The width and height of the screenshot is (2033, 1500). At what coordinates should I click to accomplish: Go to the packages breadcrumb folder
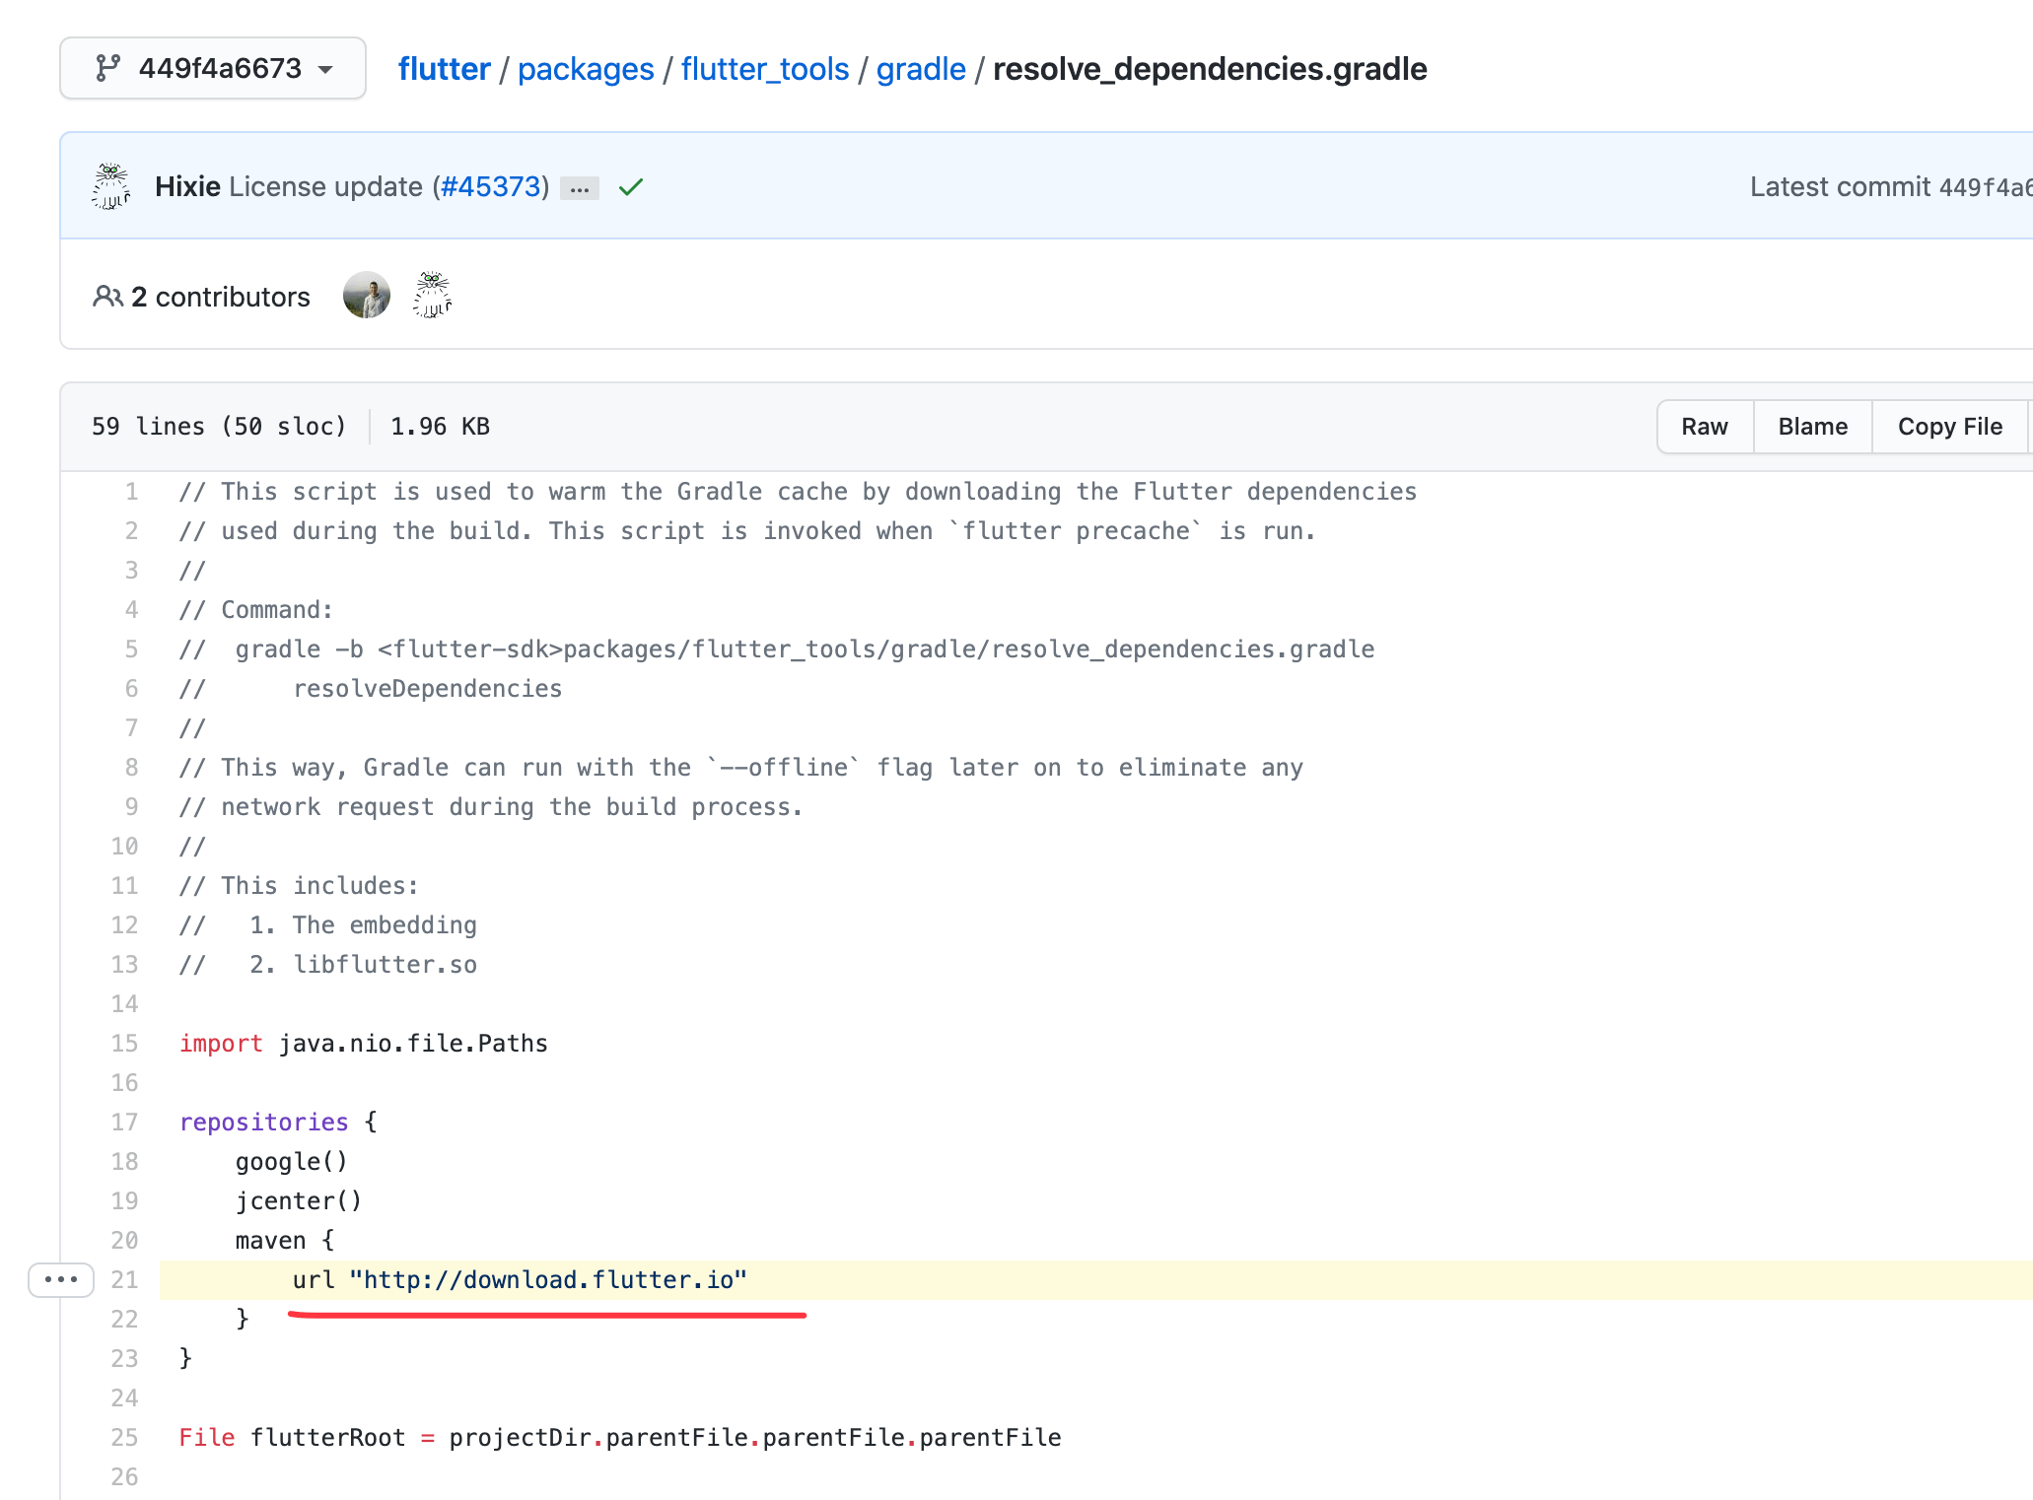[x=586, y=69]
